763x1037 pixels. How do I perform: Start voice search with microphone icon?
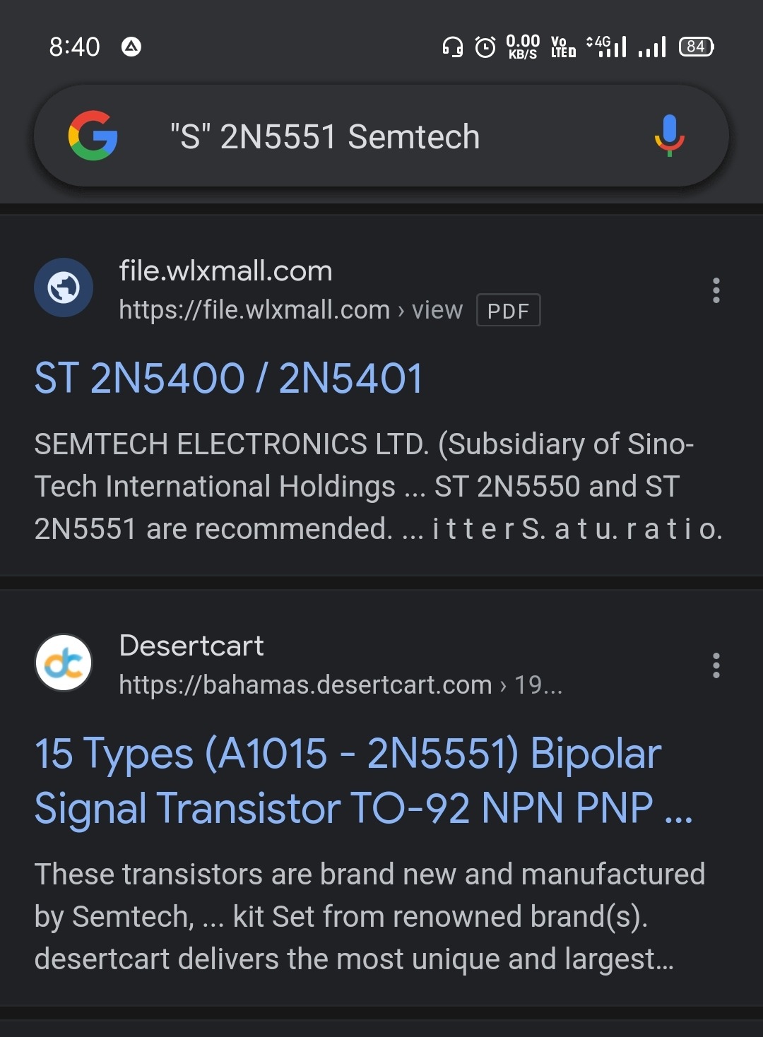(x=669, y=135)
